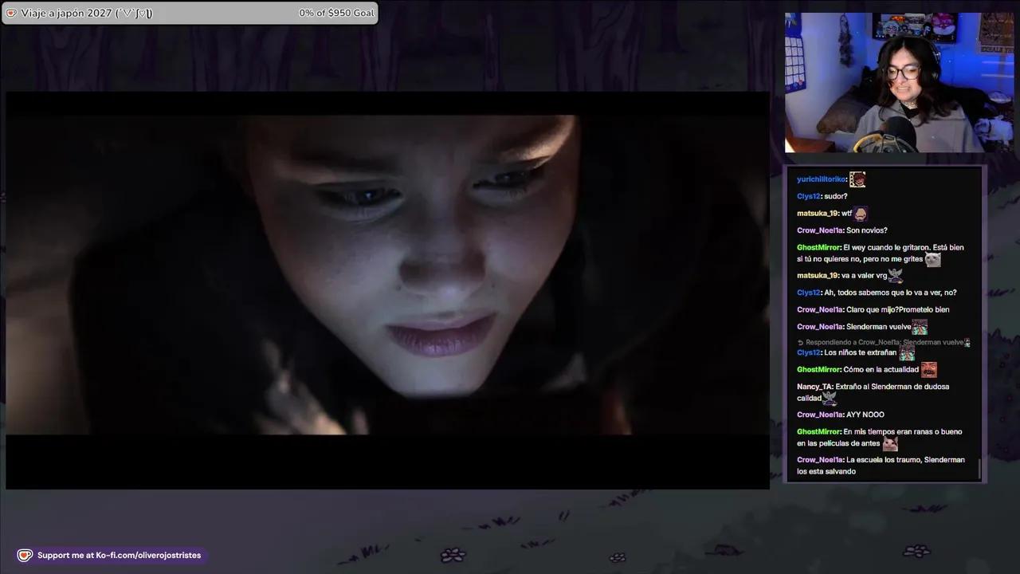Click the '0% of $950 Goal' progress bar
The image size is (1020, 574).
(336, 13)
